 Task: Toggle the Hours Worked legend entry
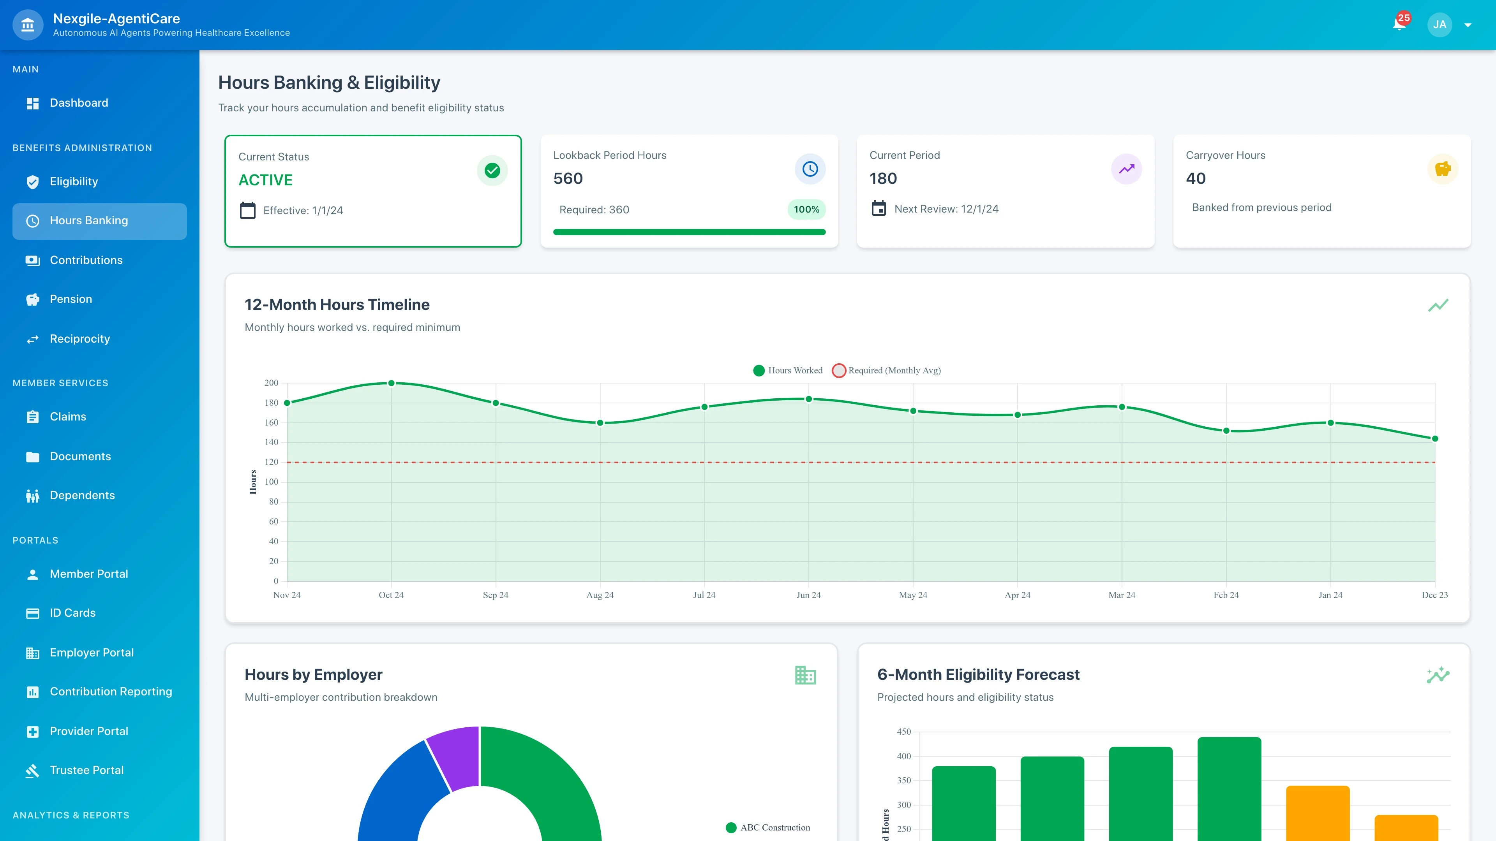[788, 370]
